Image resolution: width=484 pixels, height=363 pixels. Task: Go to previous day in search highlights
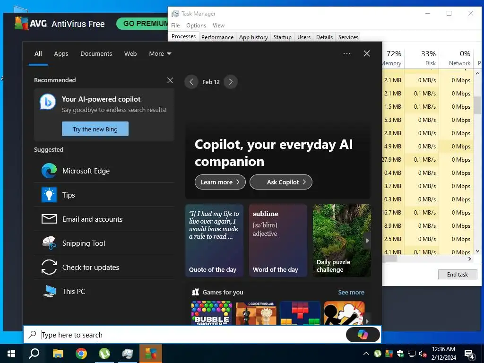click(191, 82)
